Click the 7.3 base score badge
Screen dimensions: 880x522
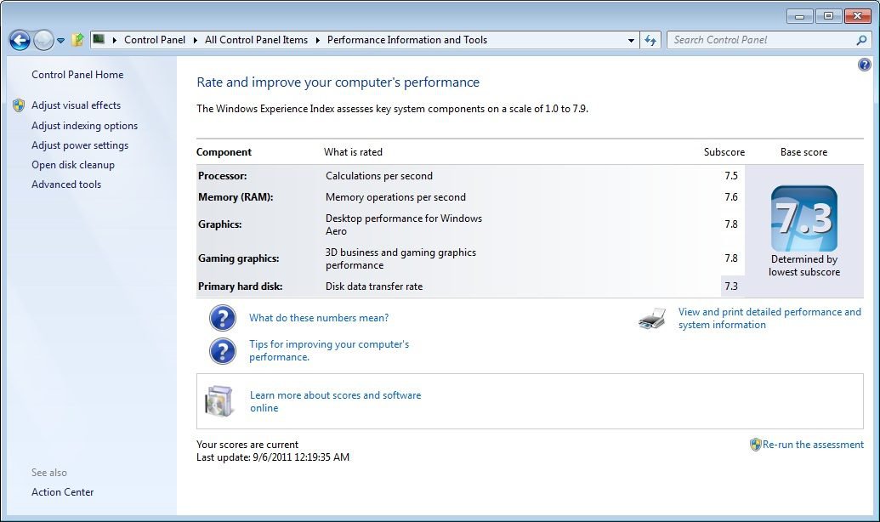804,218
